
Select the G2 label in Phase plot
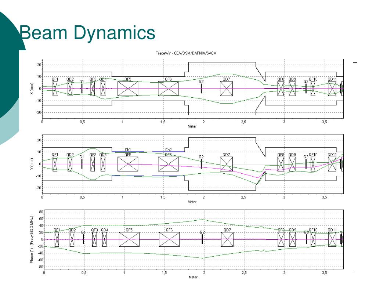[x=202, y=232]
